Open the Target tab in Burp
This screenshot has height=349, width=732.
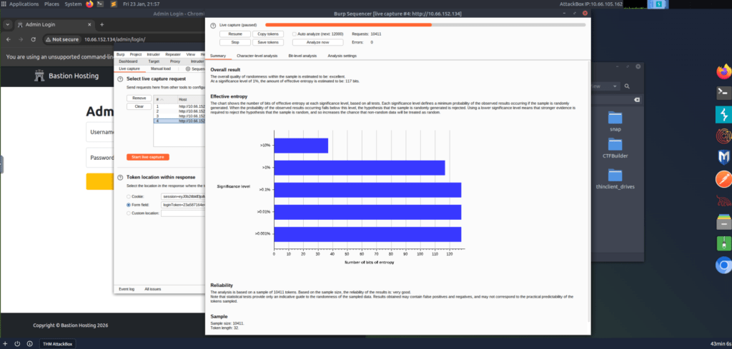click(154, 61)
